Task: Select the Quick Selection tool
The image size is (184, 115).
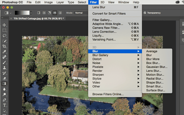Action: (4, 41)
